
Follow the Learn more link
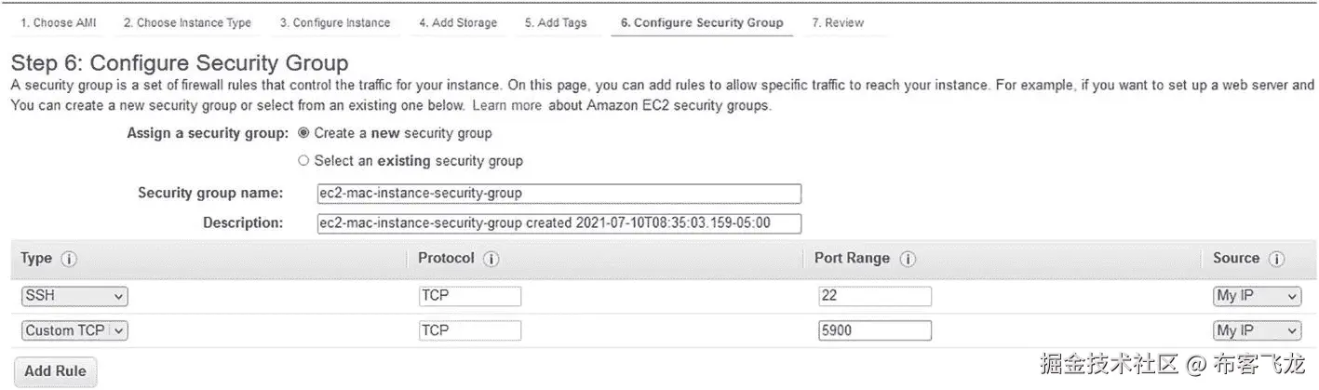(506, 106)
